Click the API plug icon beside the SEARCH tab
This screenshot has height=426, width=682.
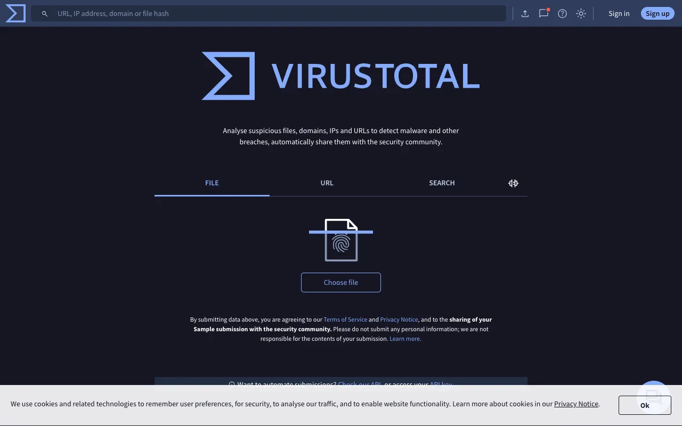[513, 183]
